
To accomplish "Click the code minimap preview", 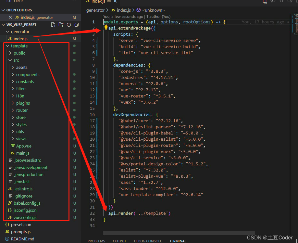I will [296, 24].
